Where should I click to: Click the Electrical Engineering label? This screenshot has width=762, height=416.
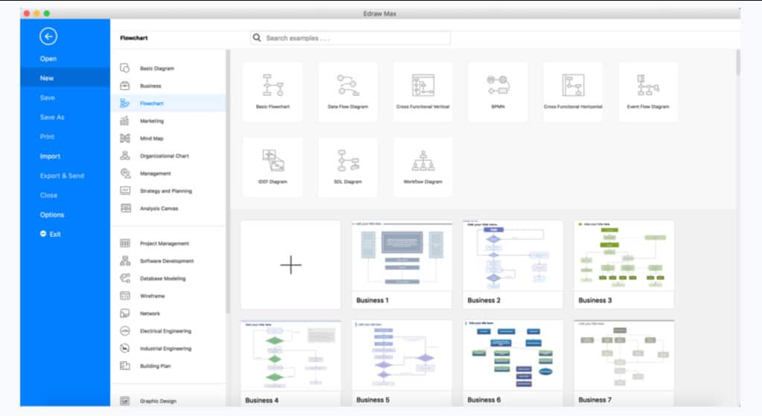pyautogui.click(x=166, y=330)
